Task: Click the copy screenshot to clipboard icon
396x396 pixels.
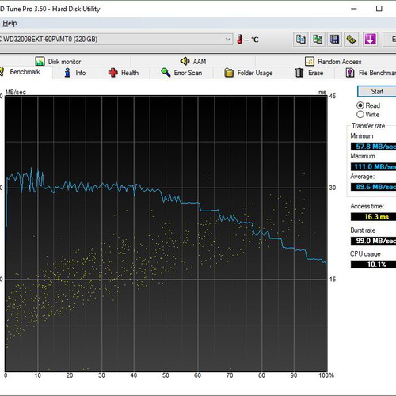Action: 318,40
